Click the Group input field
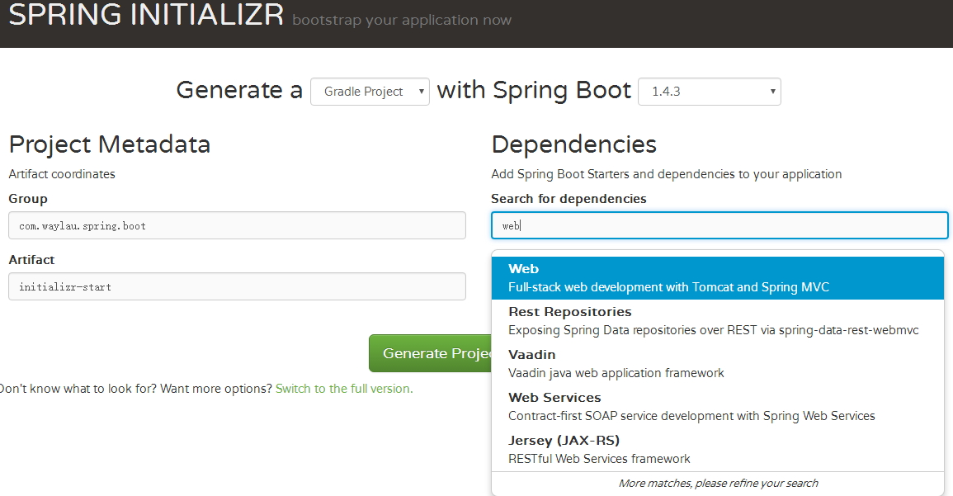The width and height of the screenshot is (953, 496). (237, 225)
